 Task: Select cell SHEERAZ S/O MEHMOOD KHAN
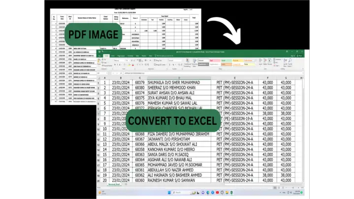(x=179, y=88)
